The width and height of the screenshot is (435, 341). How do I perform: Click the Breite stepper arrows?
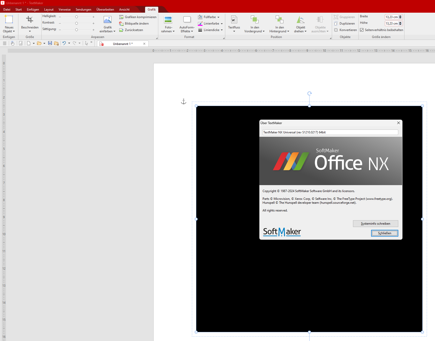click(400, 17)
